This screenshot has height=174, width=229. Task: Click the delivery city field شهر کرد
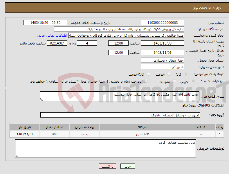click(x=163, y=67)
